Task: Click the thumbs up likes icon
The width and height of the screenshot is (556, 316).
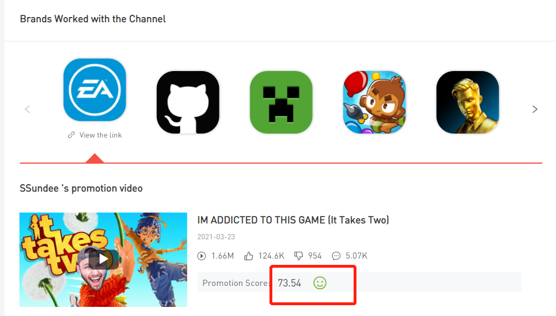Action: coord(248,256)
